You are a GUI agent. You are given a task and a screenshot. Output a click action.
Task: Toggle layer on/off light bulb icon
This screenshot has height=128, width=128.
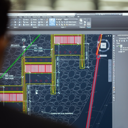point(57,19)
